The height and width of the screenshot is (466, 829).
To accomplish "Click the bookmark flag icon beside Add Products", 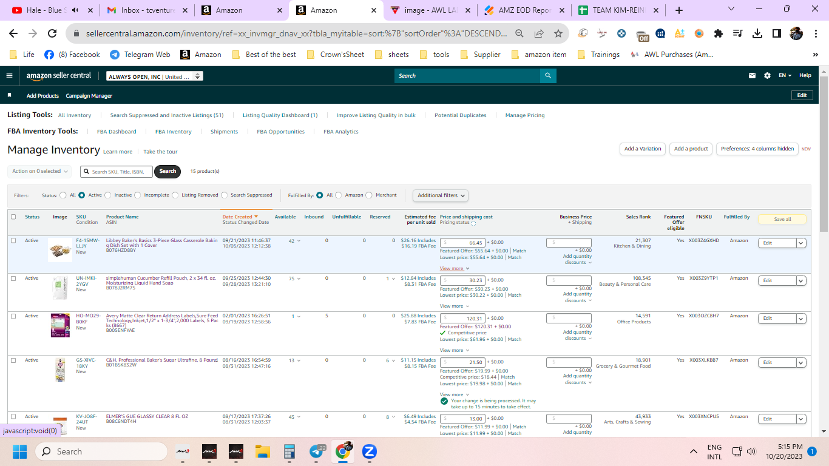I will 9,95.
